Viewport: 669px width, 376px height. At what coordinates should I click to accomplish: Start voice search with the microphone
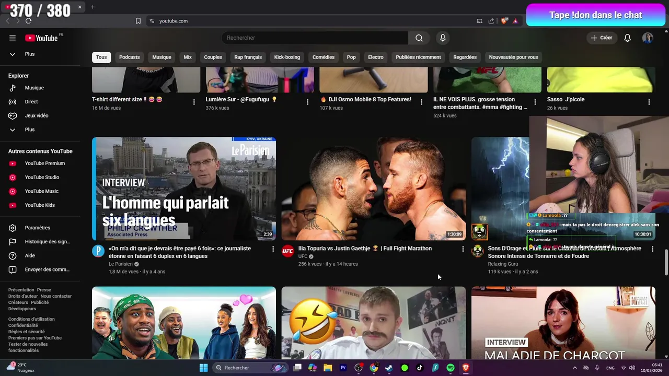[443, 38]
